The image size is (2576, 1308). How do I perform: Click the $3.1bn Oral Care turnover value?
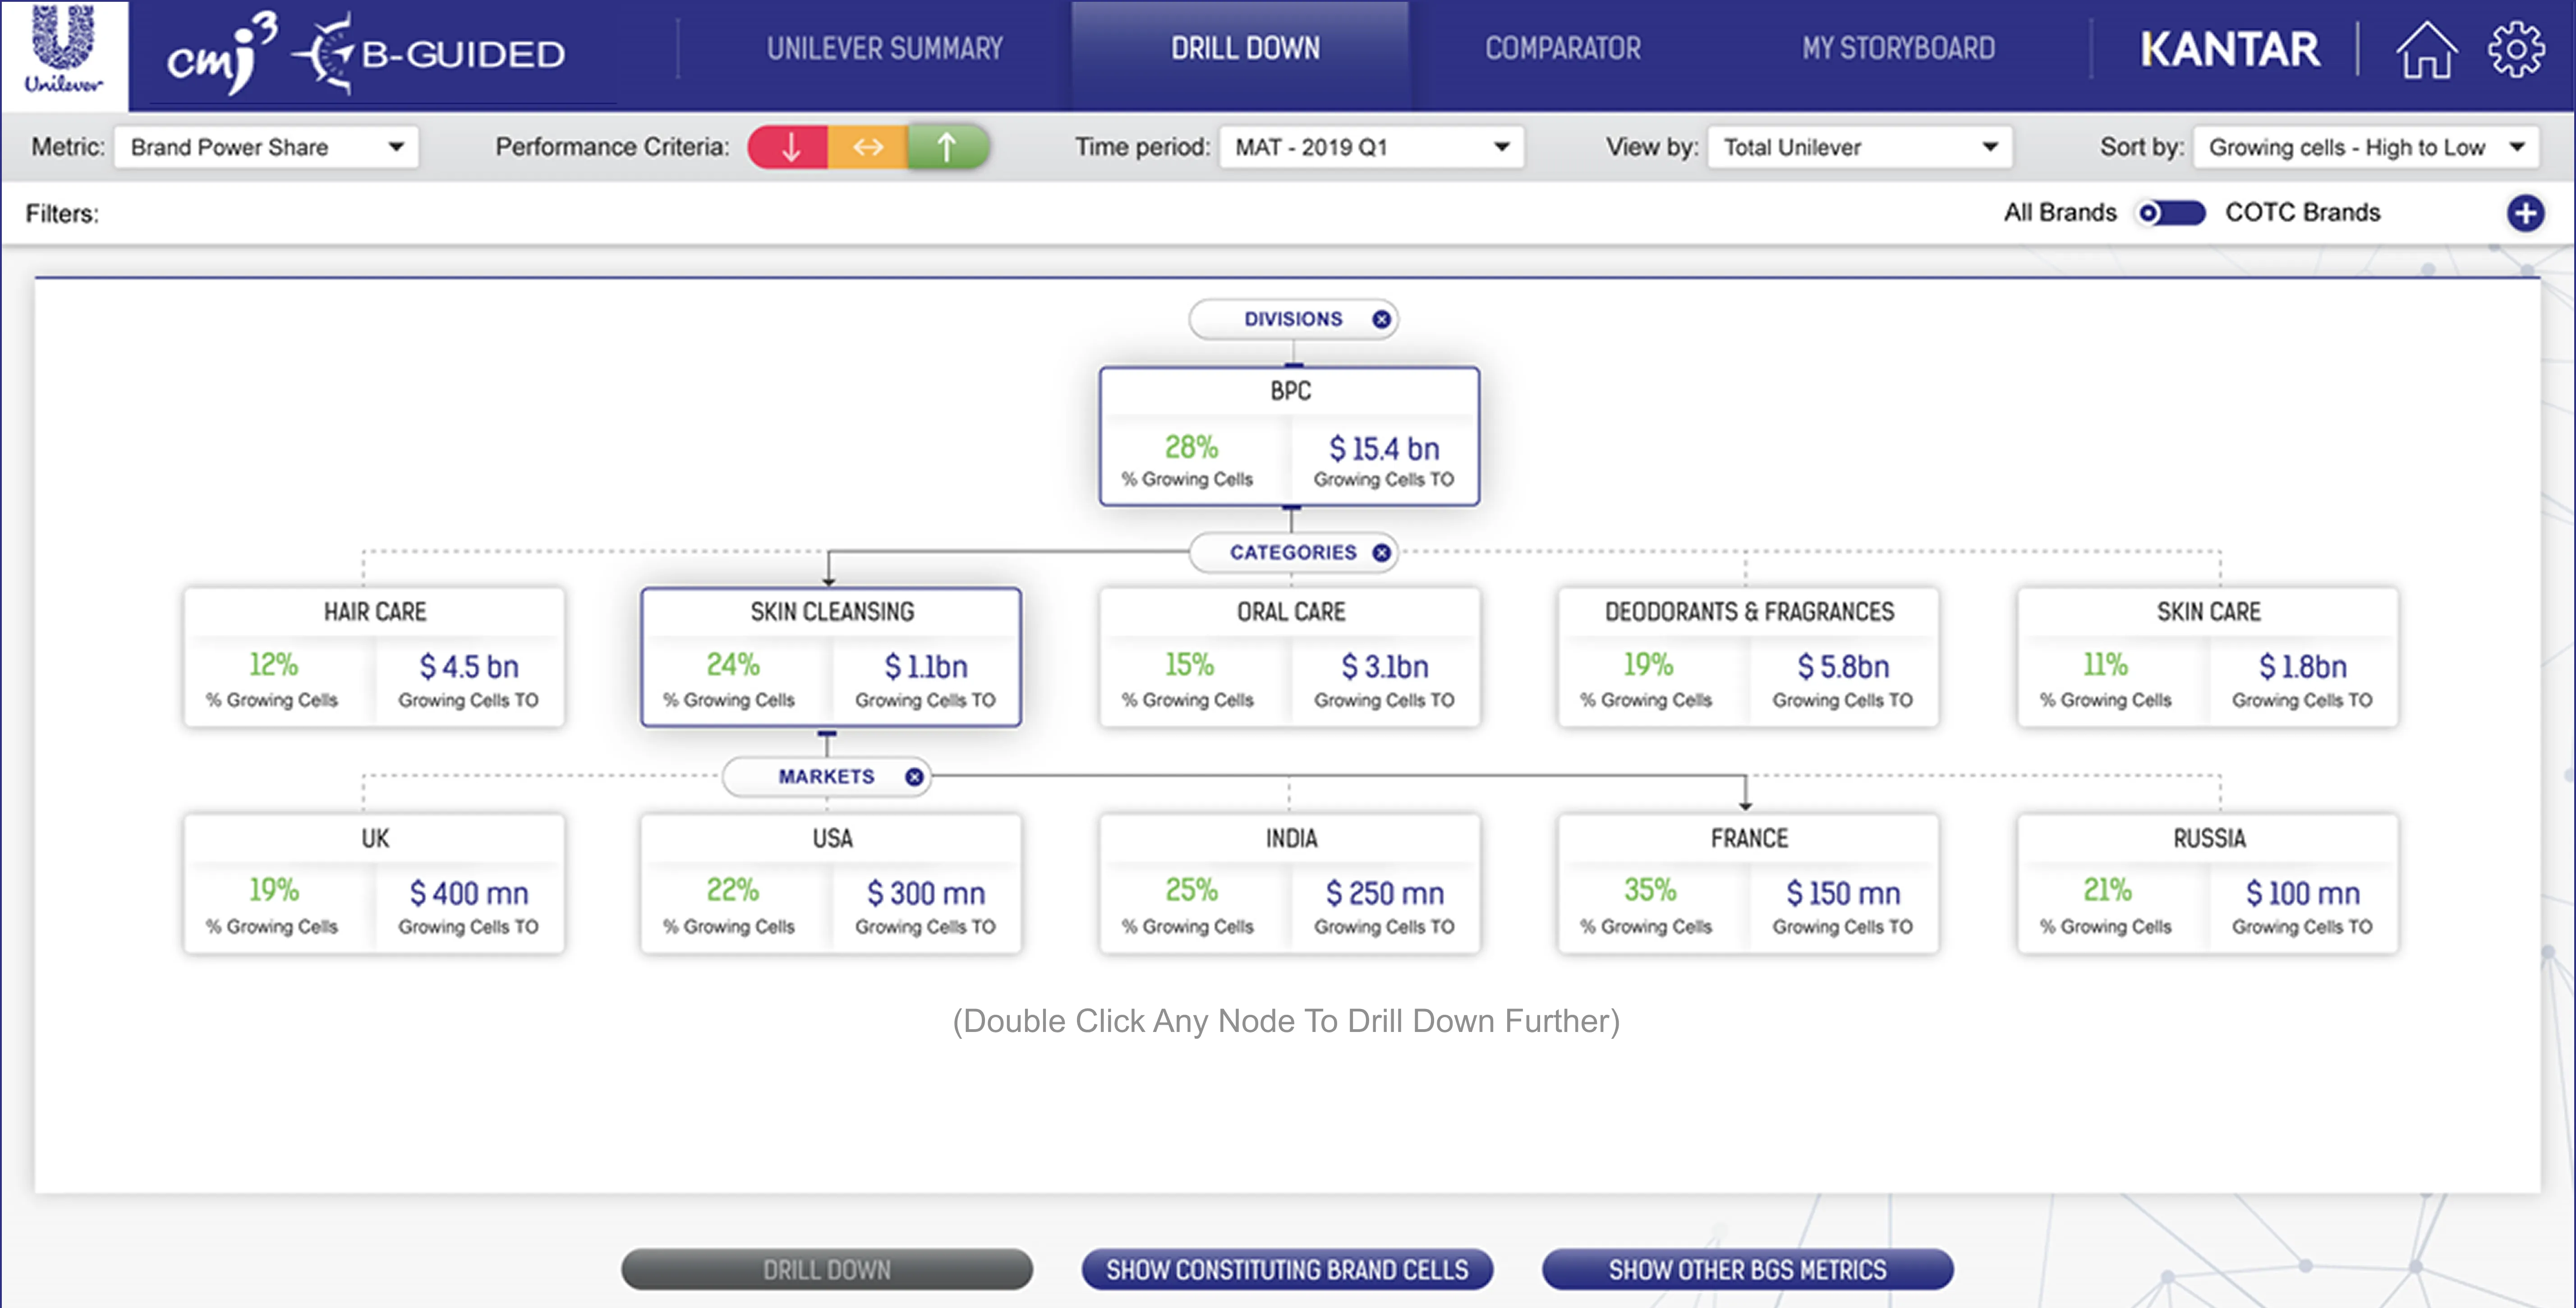coord(1385,666)
